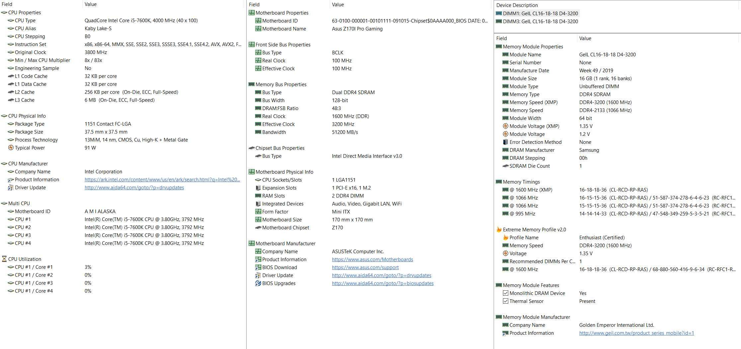
Task: Toggle the Monolithic DRAM Device checkbox
Action: 505,293
